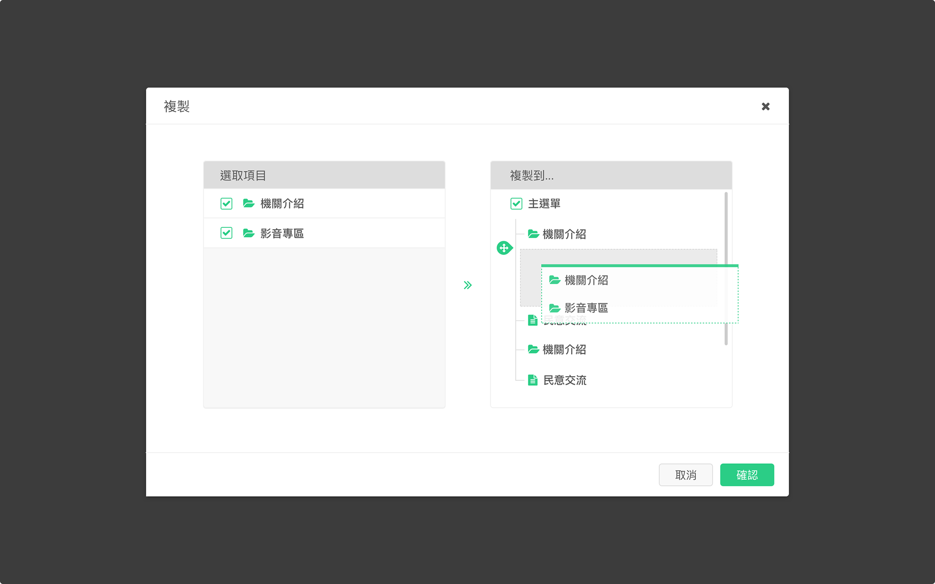The width and height of the screenshot is (935, 584).
Task: Select first 機關介紹 node under 主選單
Action: tap(564, 234)
